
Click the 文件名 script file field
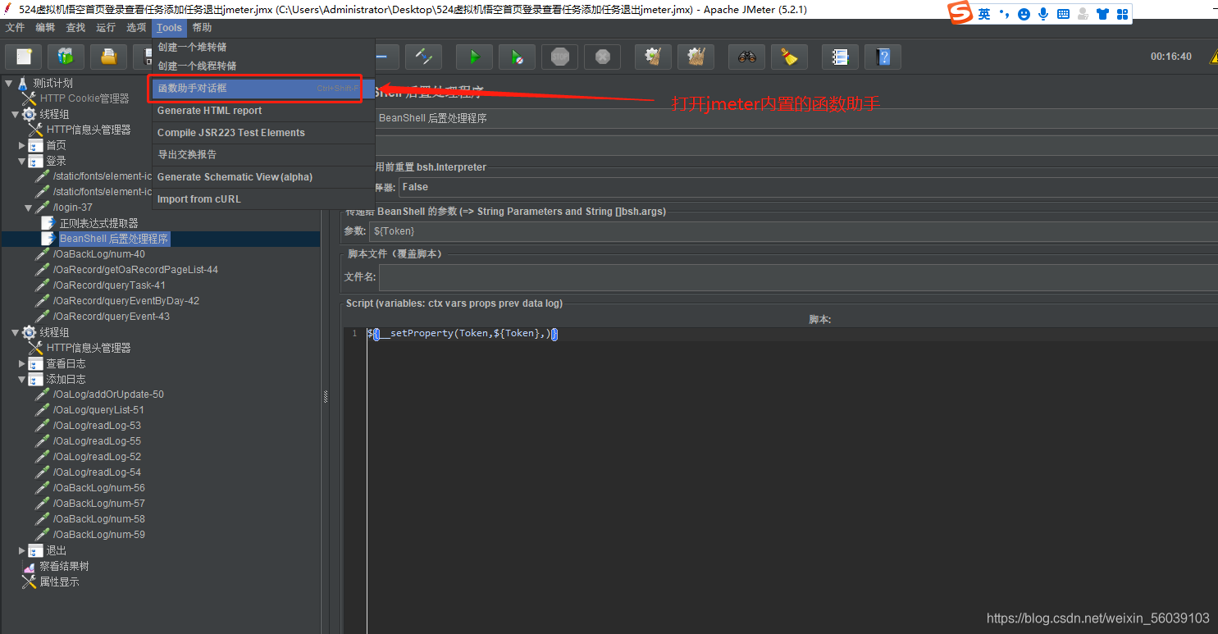[798, 277]
